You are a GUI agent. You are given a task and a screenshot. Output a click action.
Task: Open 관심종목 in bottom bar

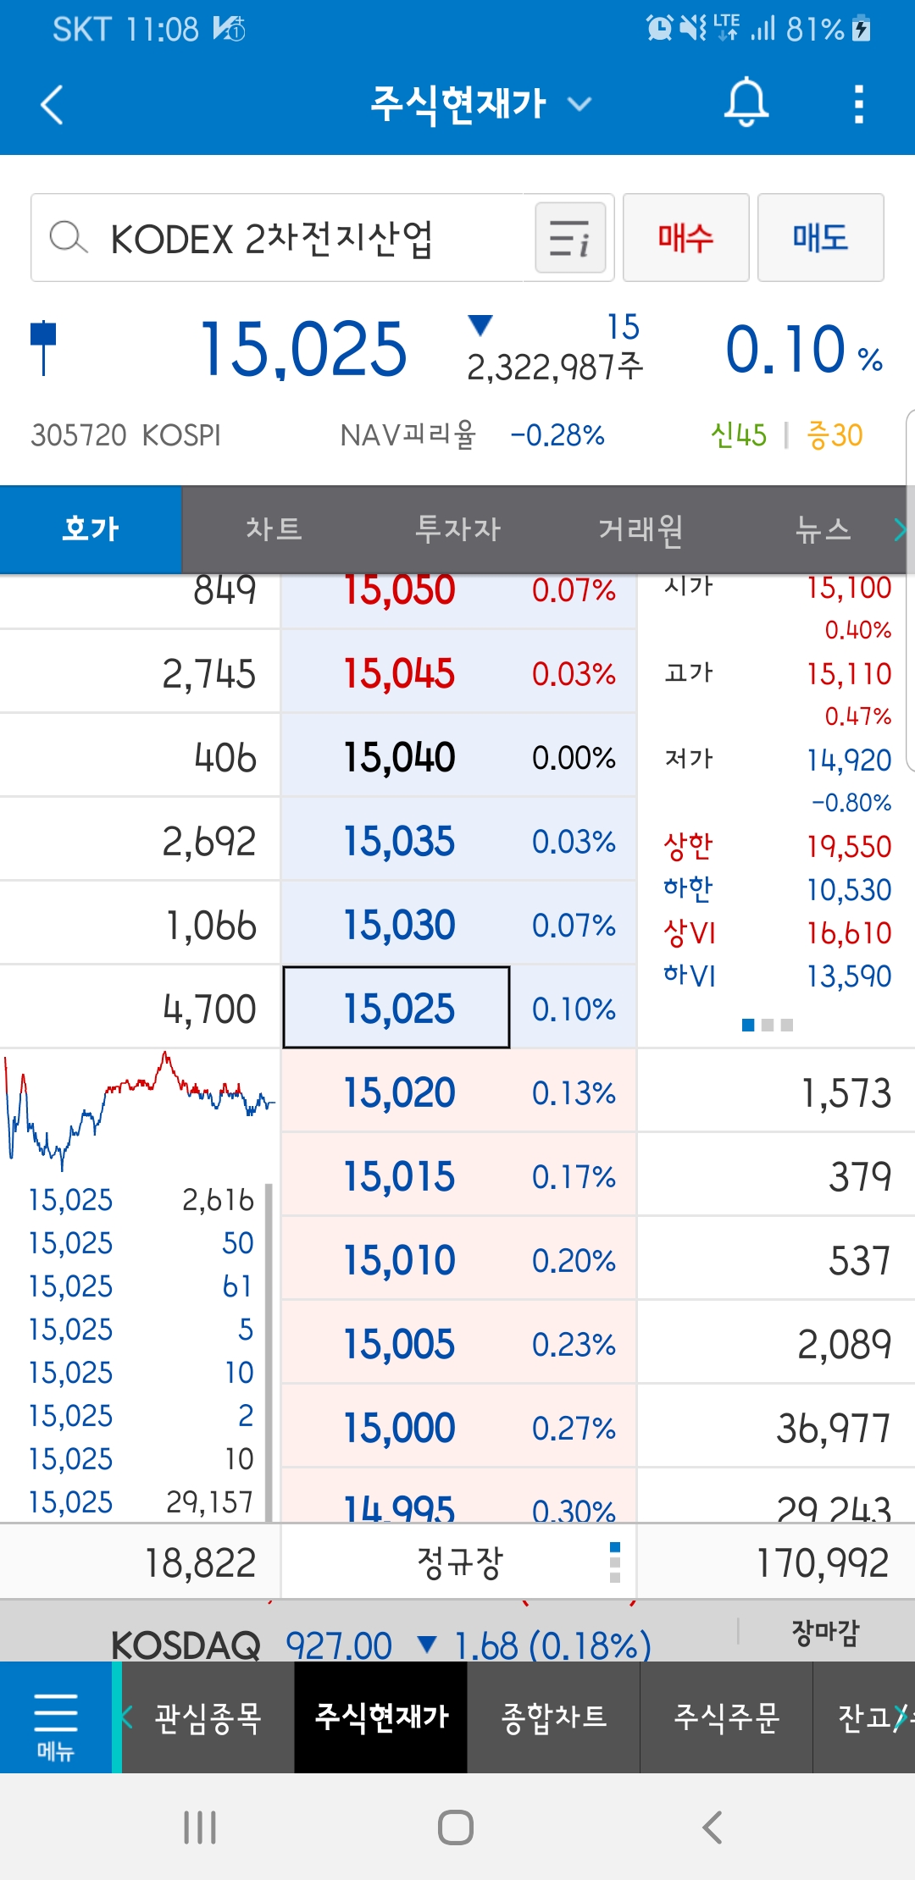tap(208, 1717)
